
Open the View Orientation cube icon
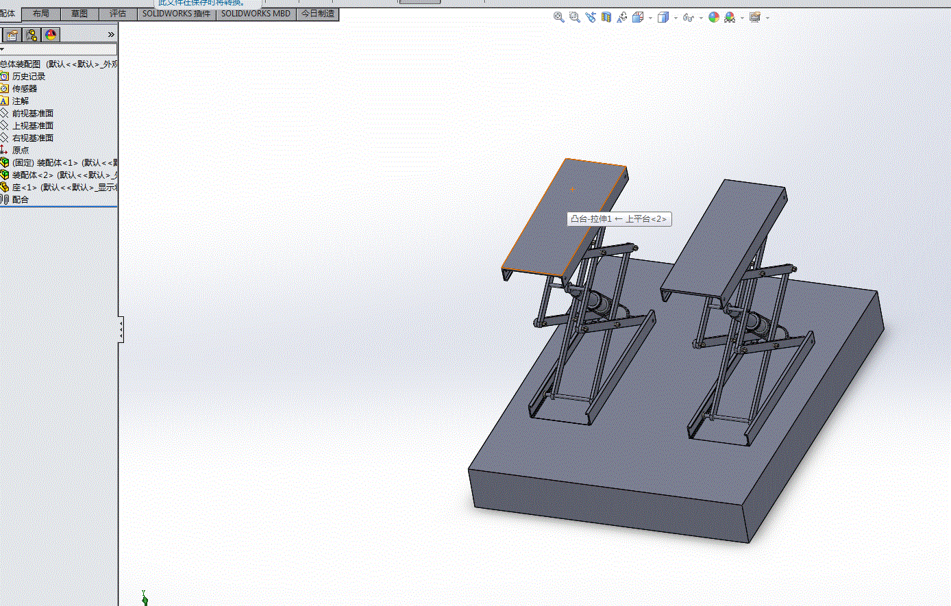[638, 17]
